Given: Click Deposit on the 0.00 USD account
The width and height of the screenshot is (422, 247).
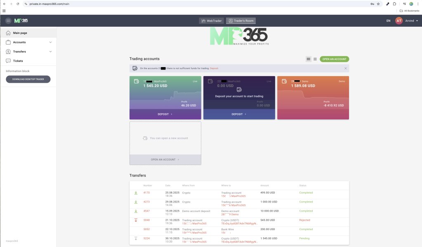Looking at the screenshot, I should 239,114.
